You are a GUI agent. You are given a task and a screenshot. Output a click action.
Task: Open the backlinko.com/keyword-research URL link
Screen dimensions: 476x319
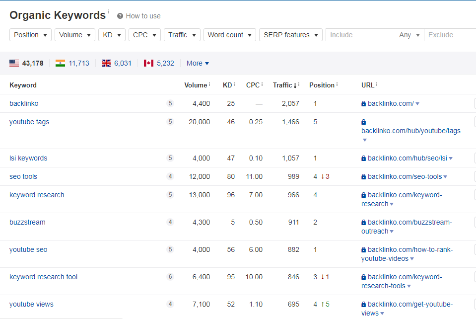[x=402, y=199]
